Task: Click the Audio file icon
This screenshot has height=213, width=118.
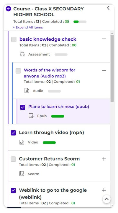Action: (27, 90)
